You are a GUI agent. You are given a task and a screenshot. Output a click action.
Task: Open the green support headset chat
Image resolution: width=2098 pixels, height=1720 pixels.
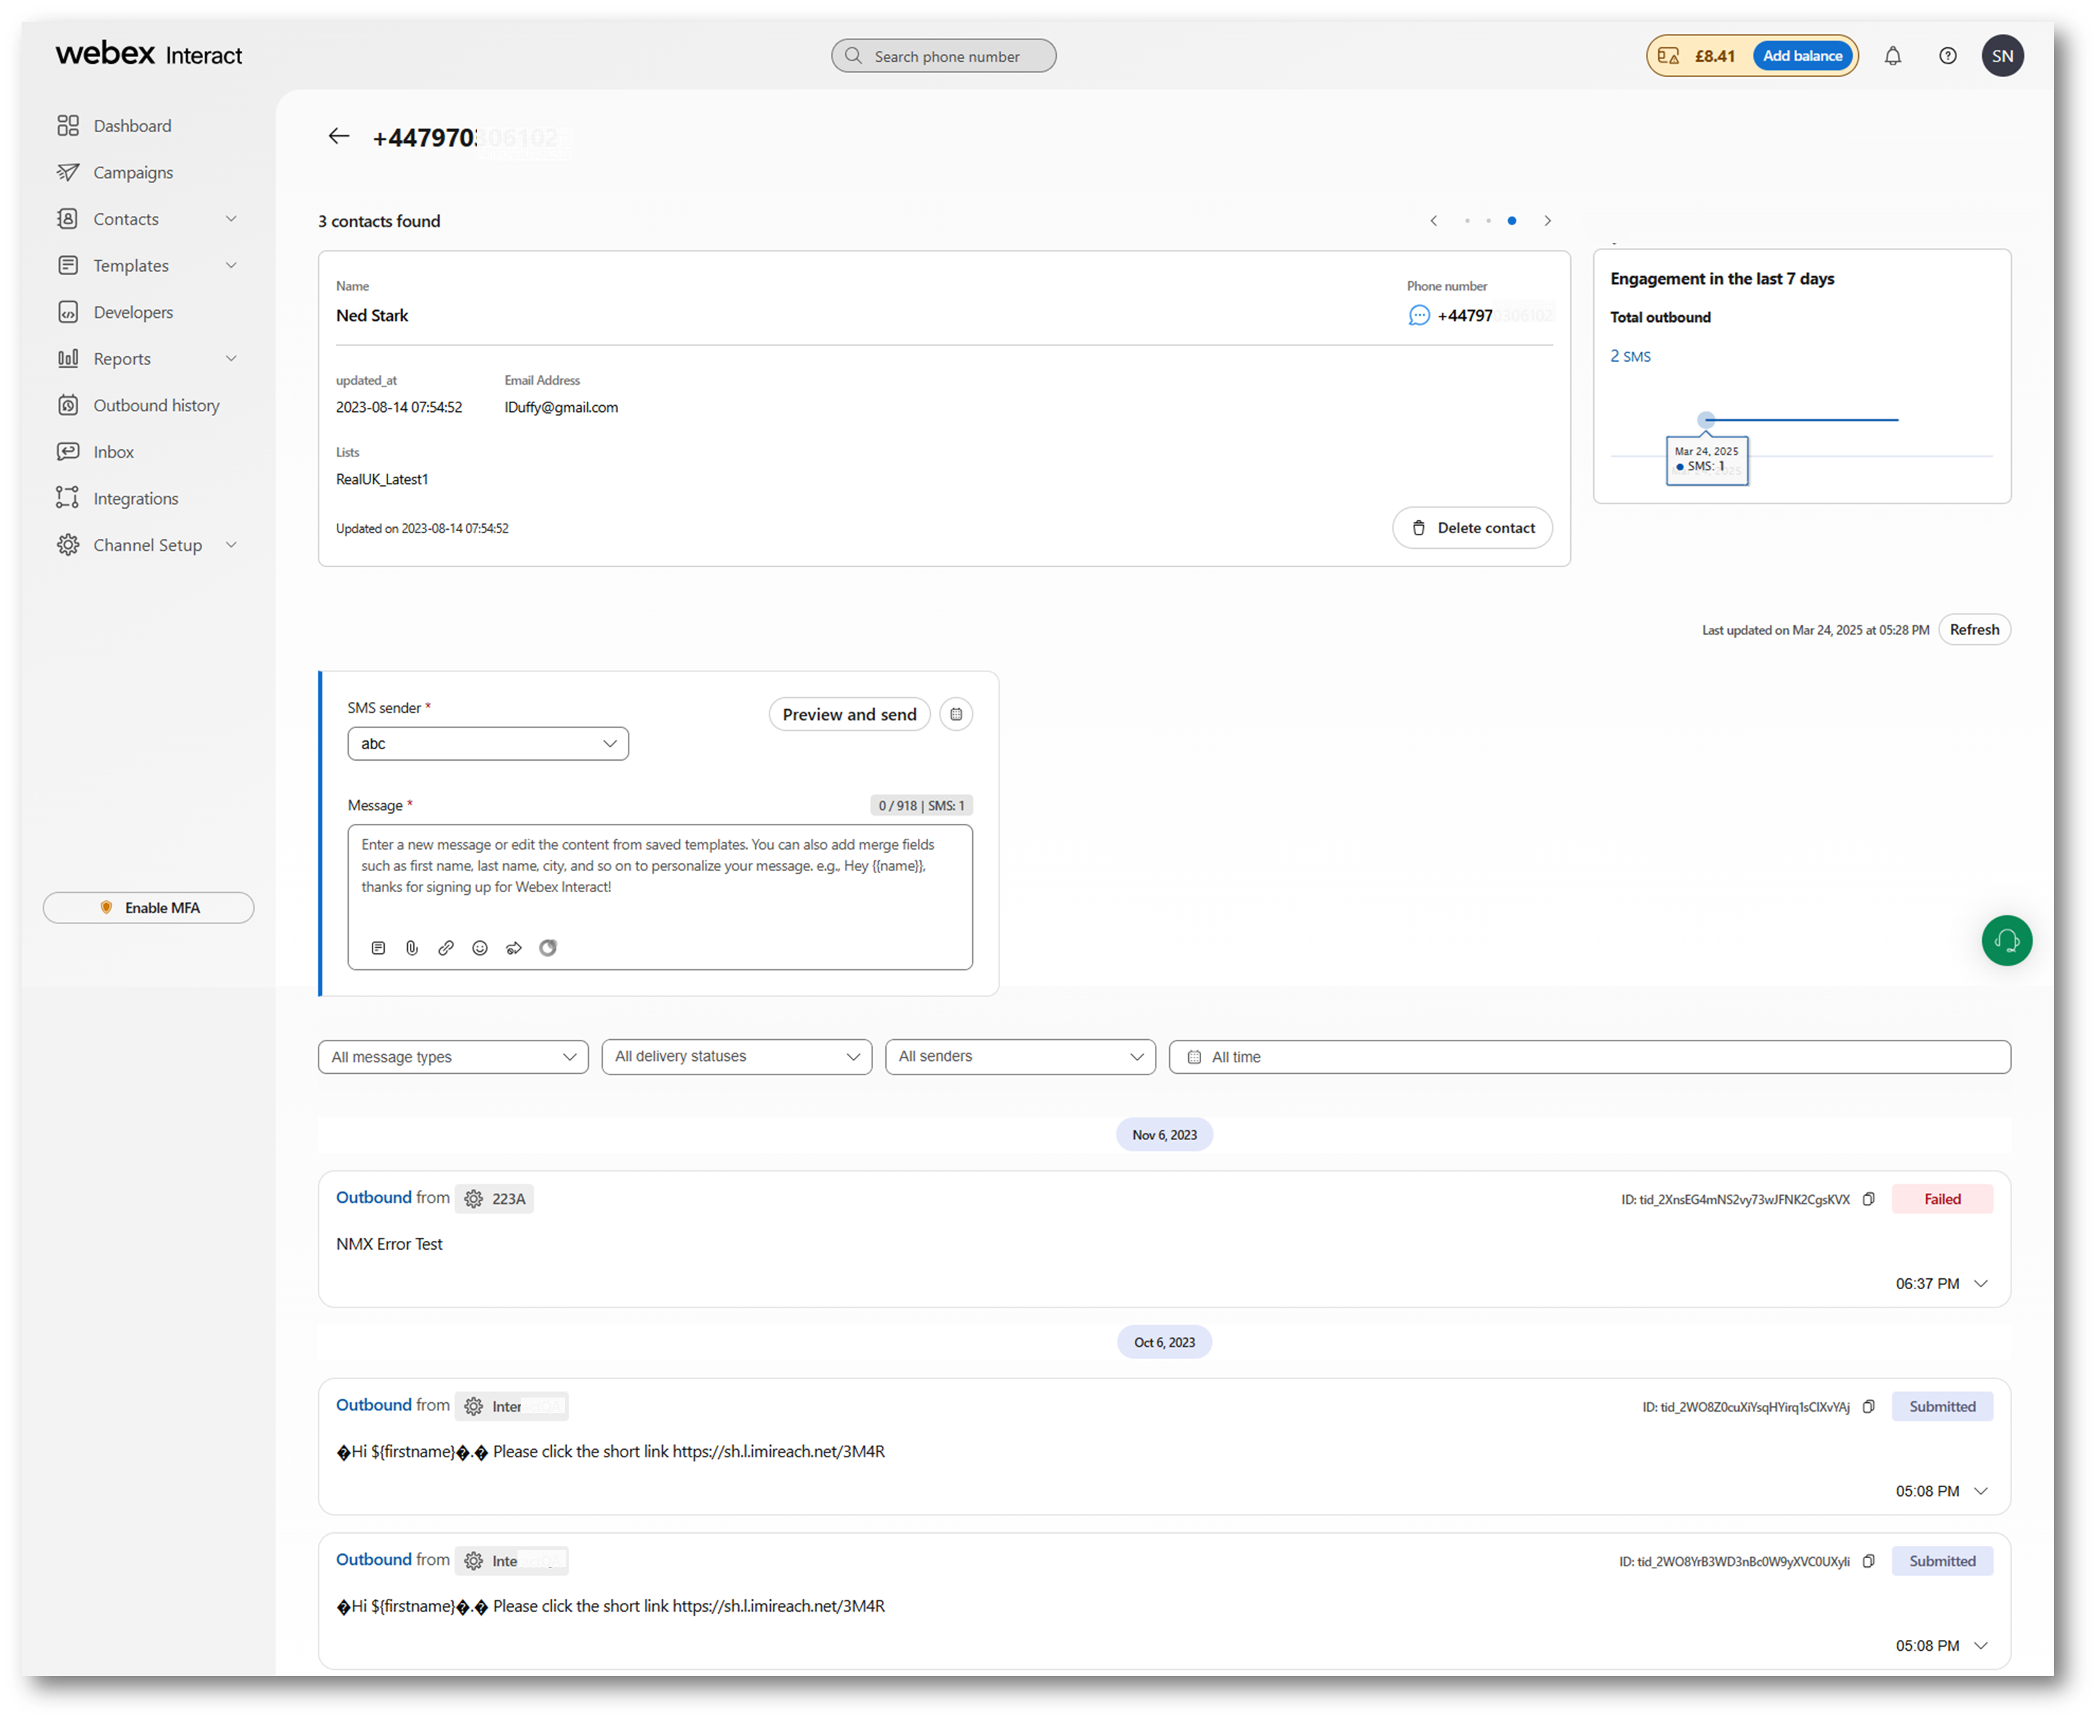point(2006,940)
